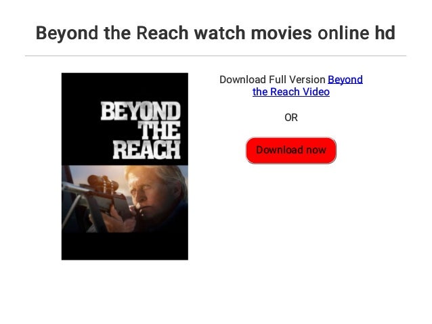Image resolution: width=432 pixels, height=324 pixels.
Task: Click the word movies in the heading
Action: click(281, 33)
